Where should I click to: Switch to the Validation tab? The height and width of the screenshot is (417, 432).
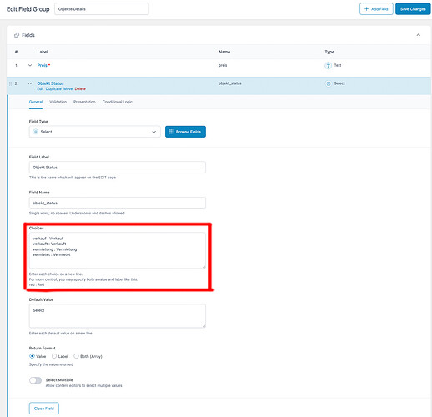pos(58,102)
